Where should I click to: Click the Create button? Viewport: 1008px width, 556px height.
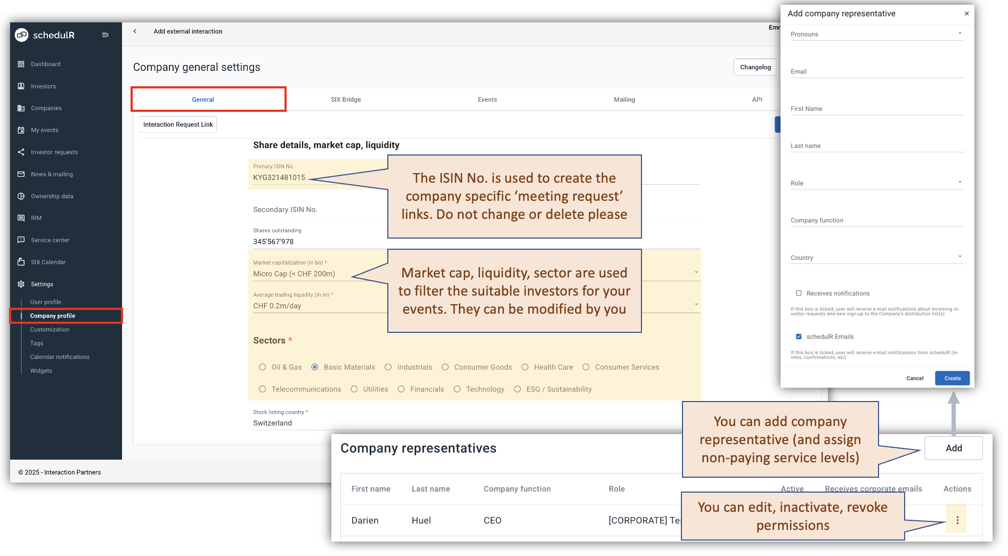click(x=952, y=378)
